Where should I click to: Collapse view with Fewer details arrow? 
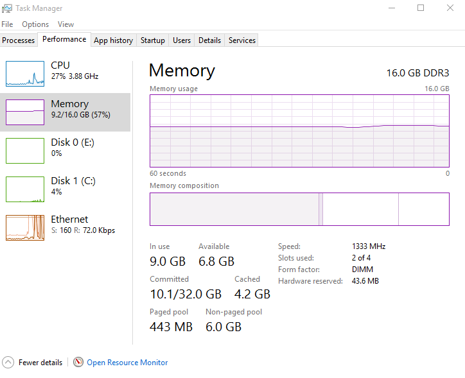coord(8,363)
